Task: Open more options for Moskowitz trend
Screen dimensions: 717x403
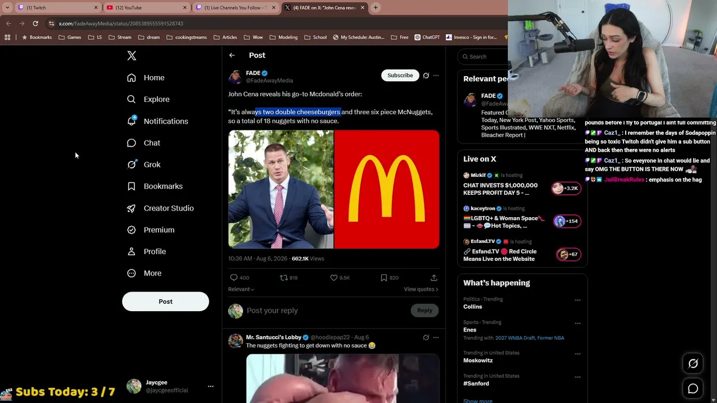Action: [x=578, y=354]
